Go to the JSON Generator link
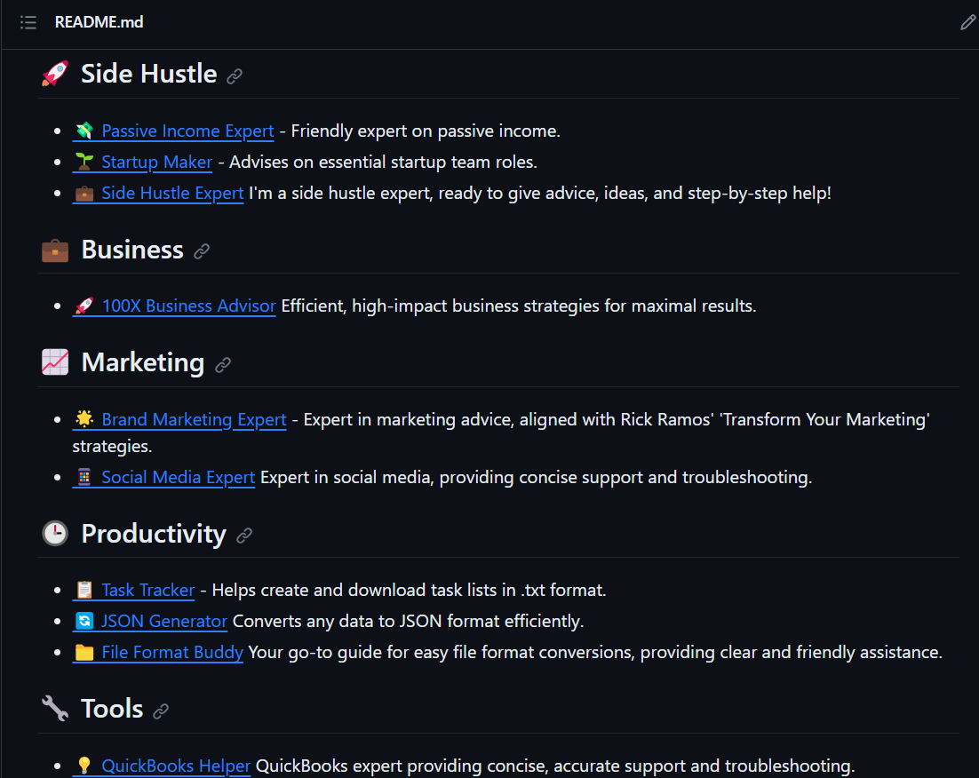 (x=164, y=622)
